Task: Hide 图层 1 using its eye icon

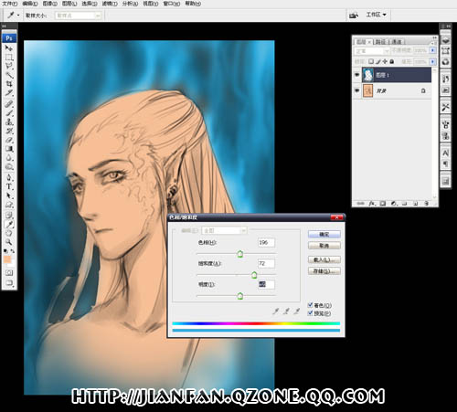Action: pyautogui.click(x=357, y=75)
